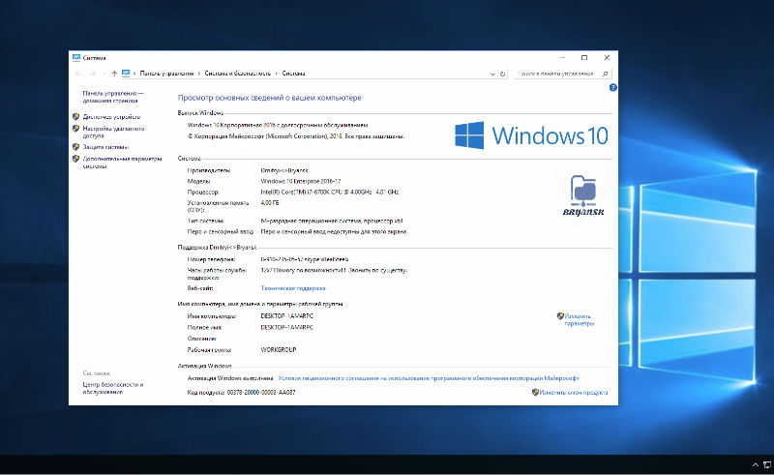
Task: Click shield icon next to 'Изменить параметры'
Action: click(x=560, y=316)
